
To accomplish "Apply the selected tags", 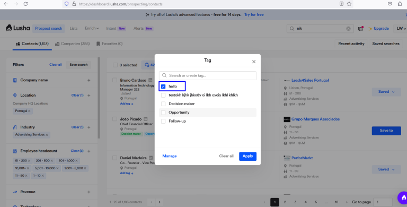I will [247, 156].
